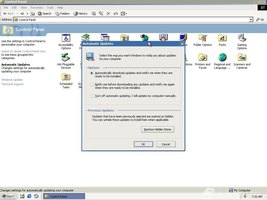Close the Automatic Updates dialog
This screenshot has width=267, height=200.
point(182,44)
